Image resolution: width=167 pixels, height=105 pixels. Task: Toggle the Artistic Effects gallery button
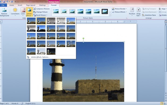pyautogui.click(x=29, y=12)
